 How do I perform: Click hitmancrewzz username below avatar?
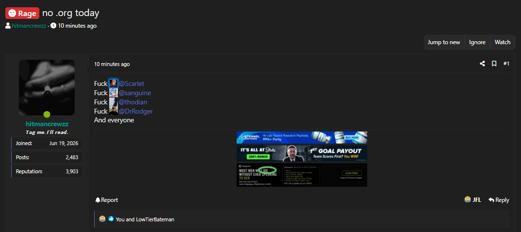(47, 124)
